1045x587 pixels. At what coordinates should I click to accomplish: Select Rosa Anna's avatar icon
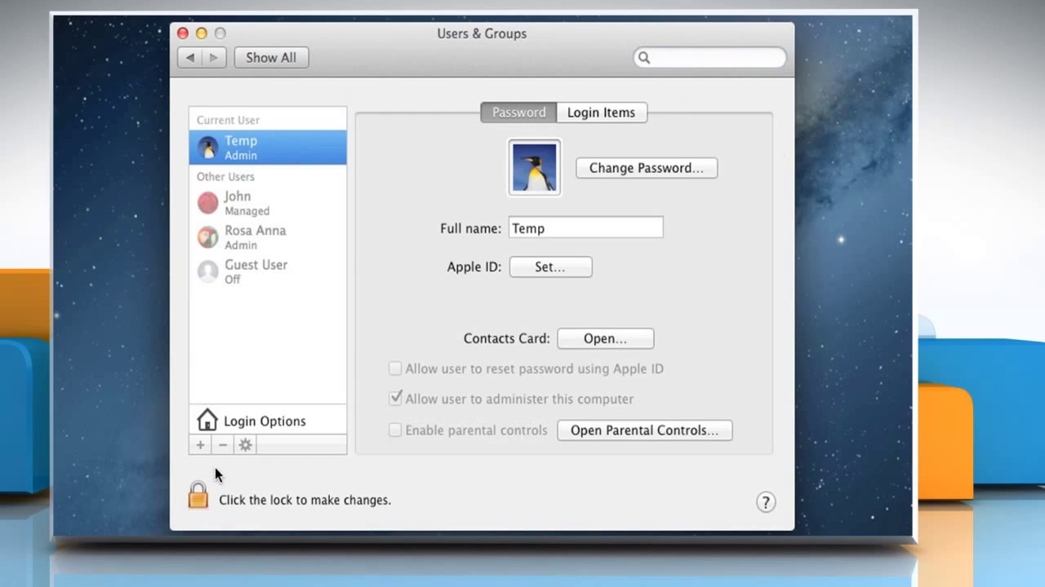(x=208, y=236)
